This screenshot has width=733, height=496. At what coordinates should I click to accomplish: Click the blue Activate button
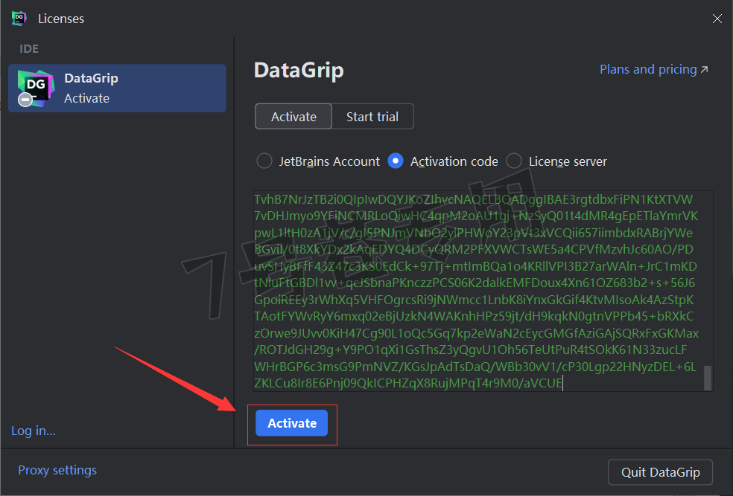pyautogui.click(x=292, y=423)
